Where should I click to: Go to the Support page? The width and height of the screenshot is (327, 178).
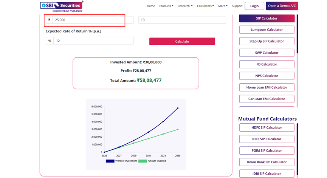tap(237, 6)
